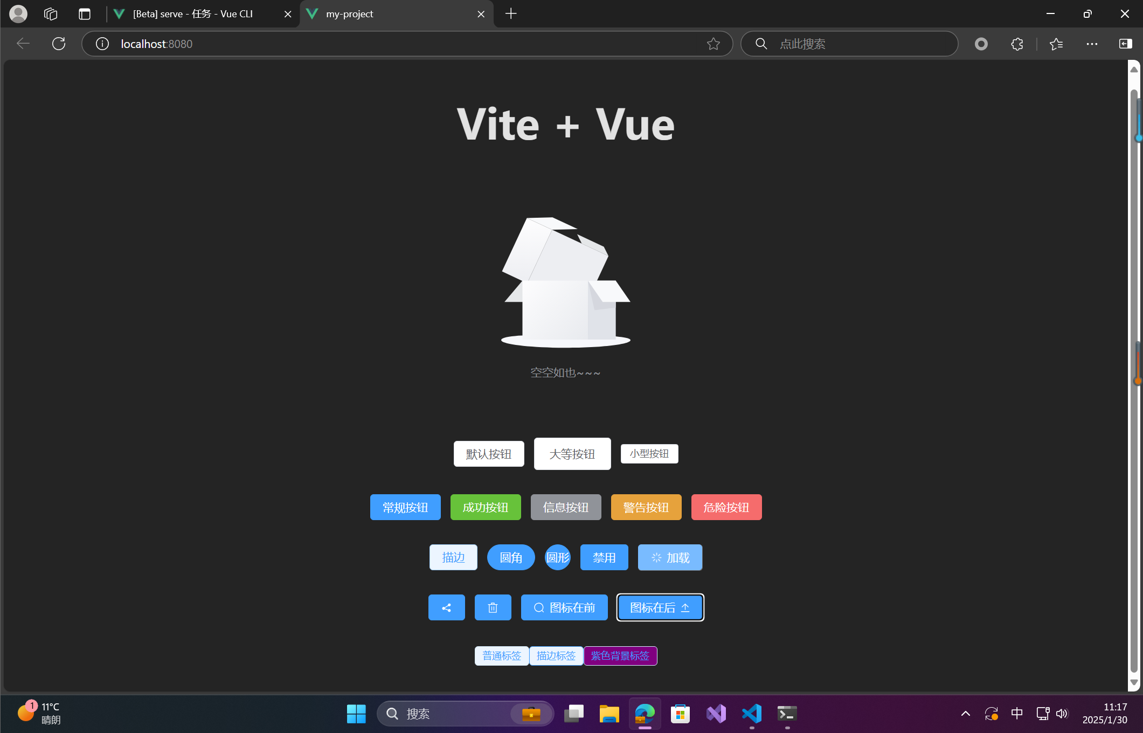Click the 加载 loading button
Image resolution: width=1143 pixels, height=733 pixels.
tap(670, 557)
